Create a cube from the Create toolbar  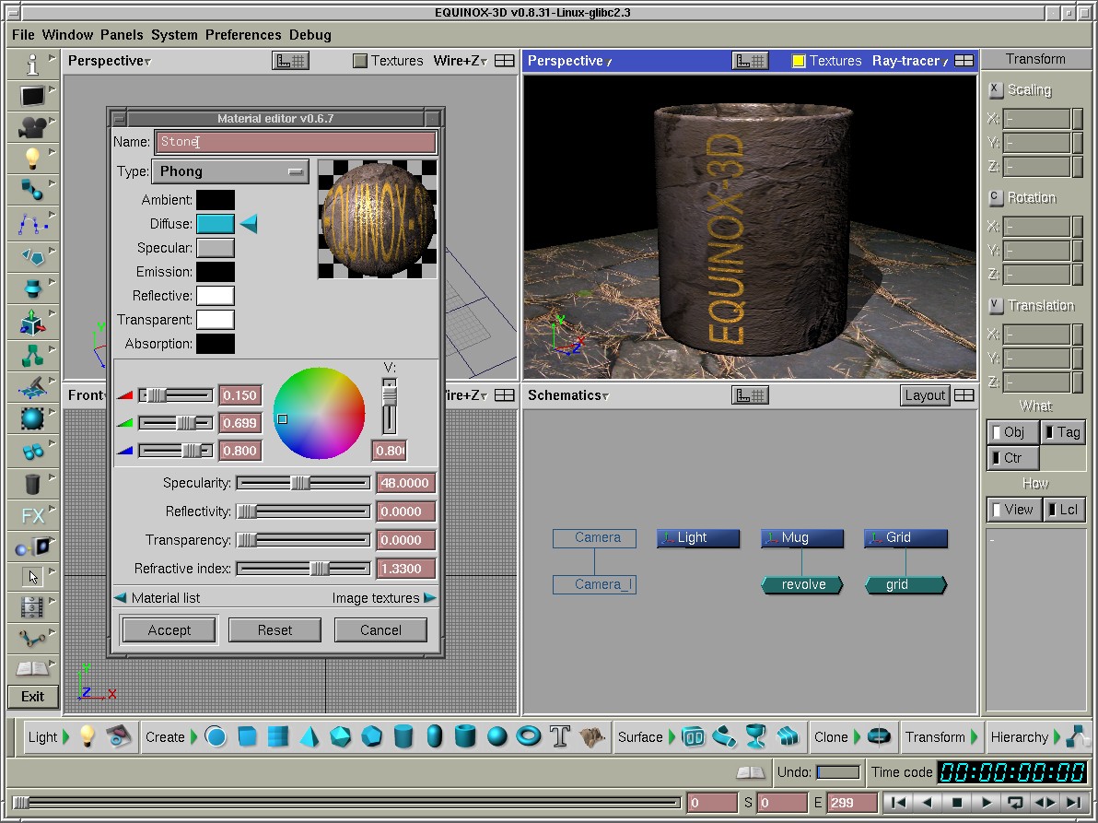coord(247,736)
